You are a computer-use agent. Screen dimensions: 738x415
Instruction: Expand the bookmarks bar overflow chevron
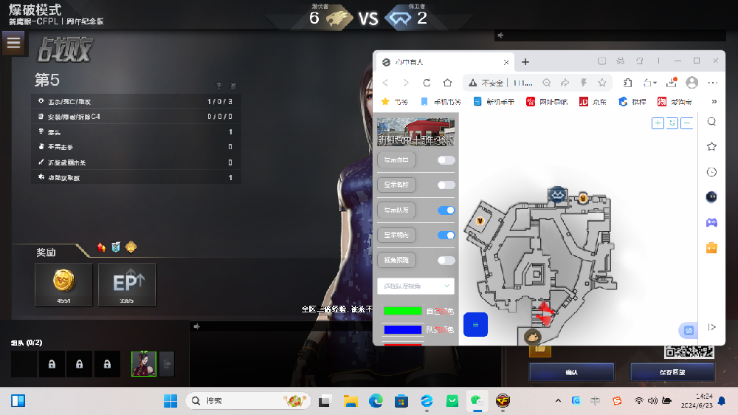[x=714, y=102]
